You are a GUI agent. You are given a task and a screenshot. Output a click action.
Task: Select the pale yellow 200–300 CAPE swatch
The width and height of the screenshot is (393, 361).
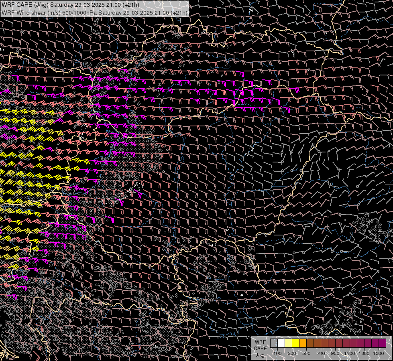coord(289,343)
